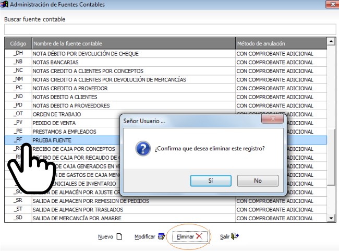Image resolution: width=339 pixels, height=251 pixels.
Task: Click the vertical scrollbar thumb
Action: [x=331, y=157]
